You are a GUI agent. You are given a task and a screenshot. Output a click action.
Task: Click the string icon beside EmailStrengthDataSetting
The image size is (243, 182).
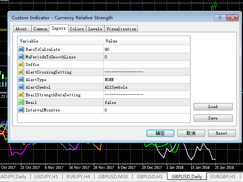[21, 95]
